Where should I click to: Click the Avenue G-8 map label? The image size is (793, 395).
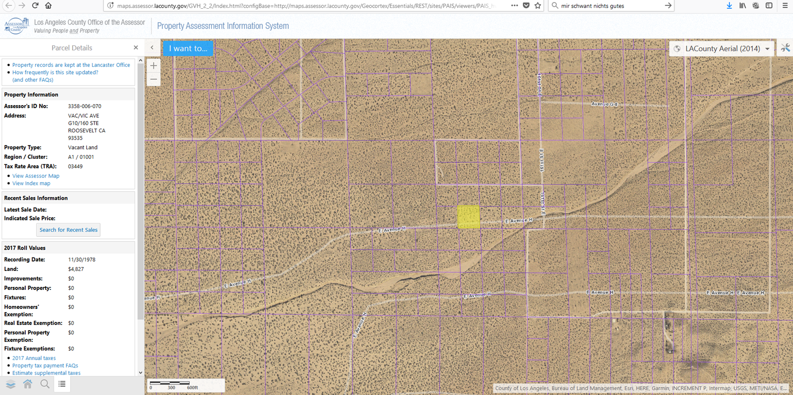click(x=604, y=104)
